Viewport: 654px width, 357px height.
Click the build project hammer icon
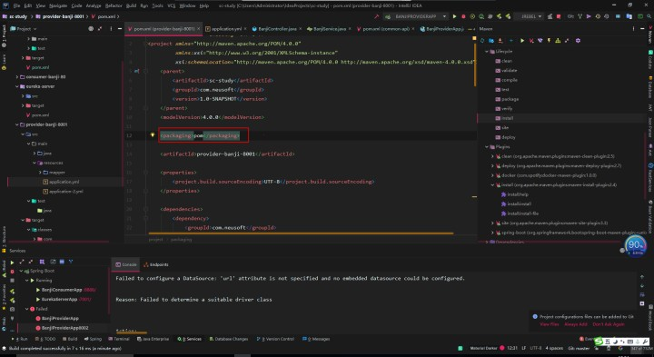tap(377, 16)
